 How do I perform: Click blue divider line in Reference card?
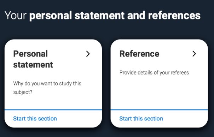pyautogui.click(x=159, y=109)
